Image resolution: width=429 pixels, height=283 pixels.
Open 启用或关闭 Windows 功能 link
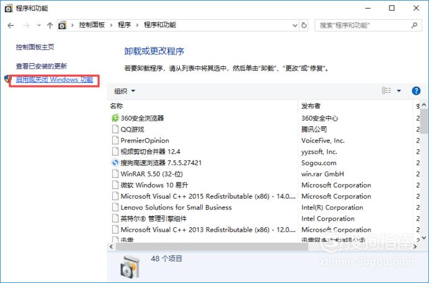pyautogui.click(x=55, y=79)
